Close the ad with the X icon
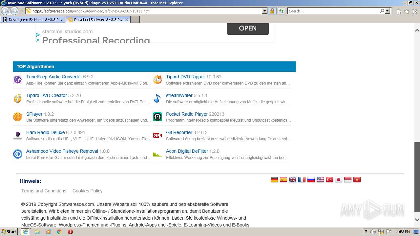This screenshot has height=236, width=420. coord(38,40)
